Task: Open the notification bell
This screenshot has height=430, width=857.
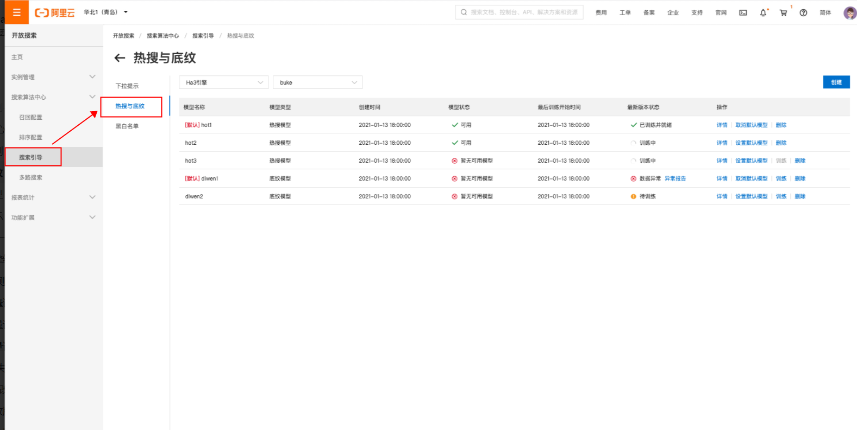Action: pos(763,12)
